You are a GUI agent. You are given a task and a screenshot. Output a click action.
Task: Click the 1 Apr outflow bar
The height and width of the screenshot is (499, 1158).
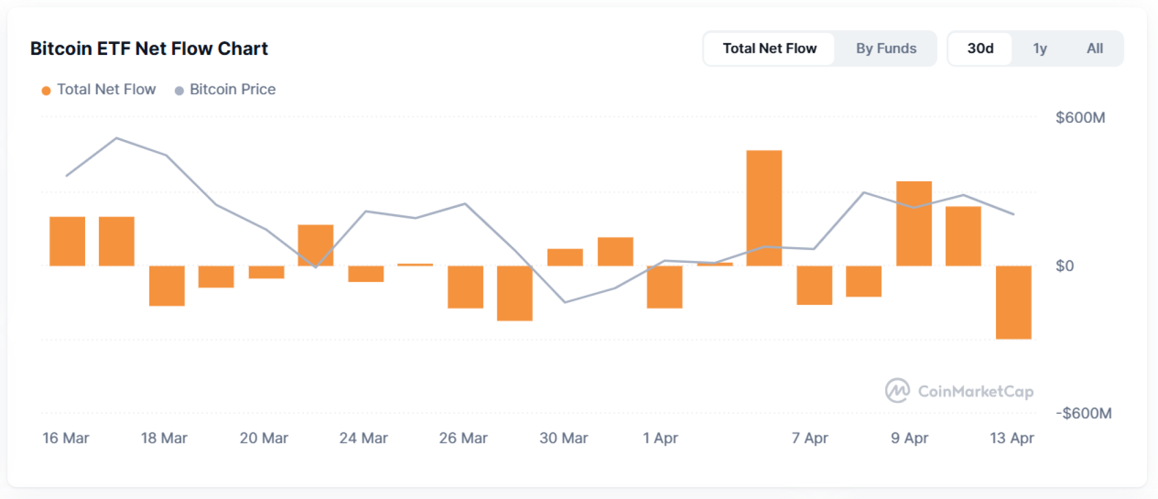[x=665, y=287]
